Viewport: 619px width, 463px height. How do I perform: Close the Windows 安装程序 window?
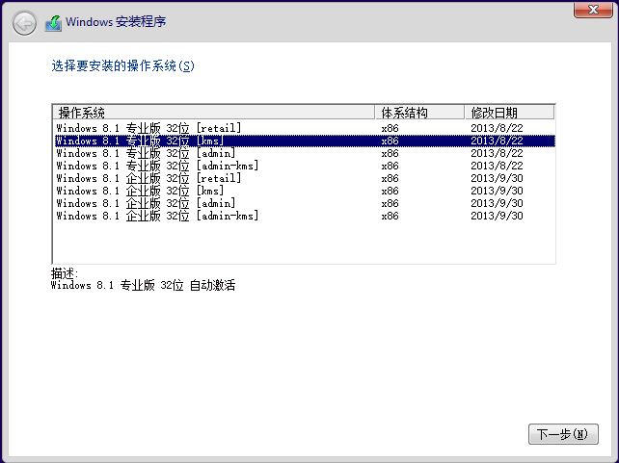pyautogui.click(x=593, y=10)
